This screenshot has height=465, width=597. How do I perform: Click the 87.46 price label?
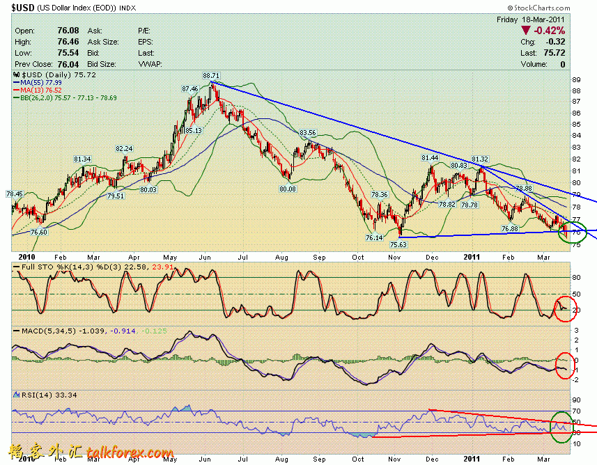[x=190, y=88]
